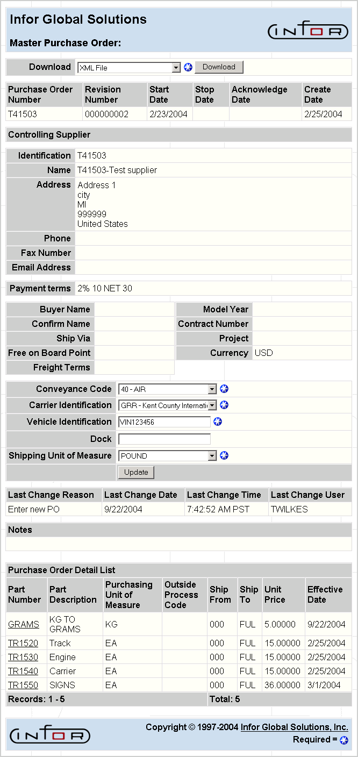Click the Infor logo in the footer
The image size is (358, 757).
point(50,735)
